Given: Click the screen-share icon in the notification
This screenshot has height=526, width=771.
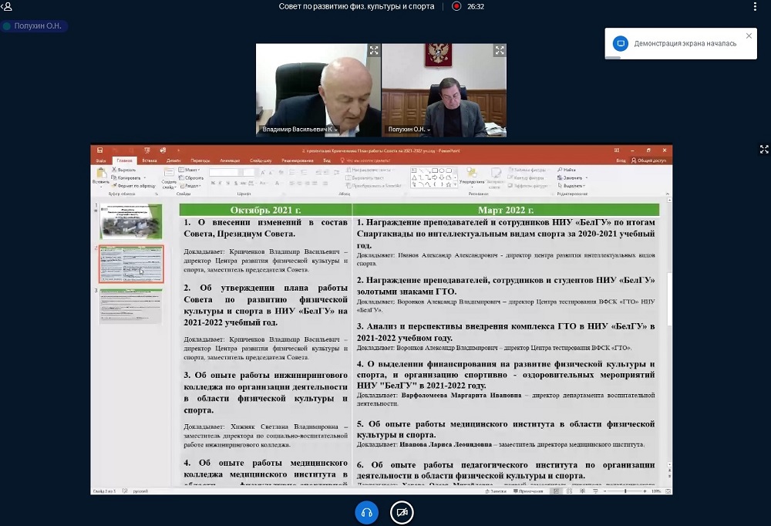Looking at the screenshot, I should [x=621, y=43].
